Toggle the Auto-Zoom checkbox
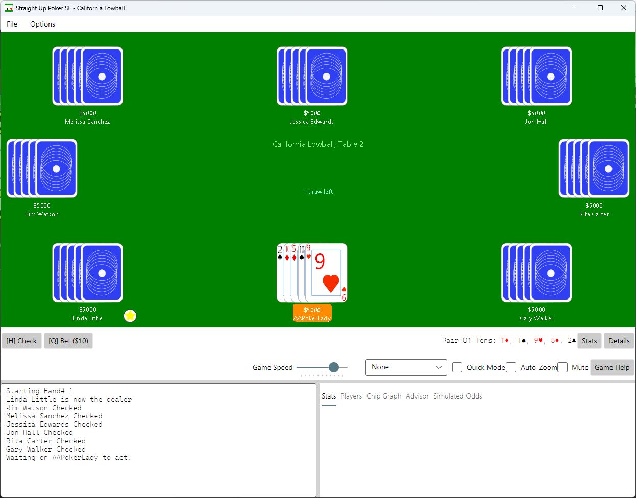This screenshot has width=636, height=498. 511,367
